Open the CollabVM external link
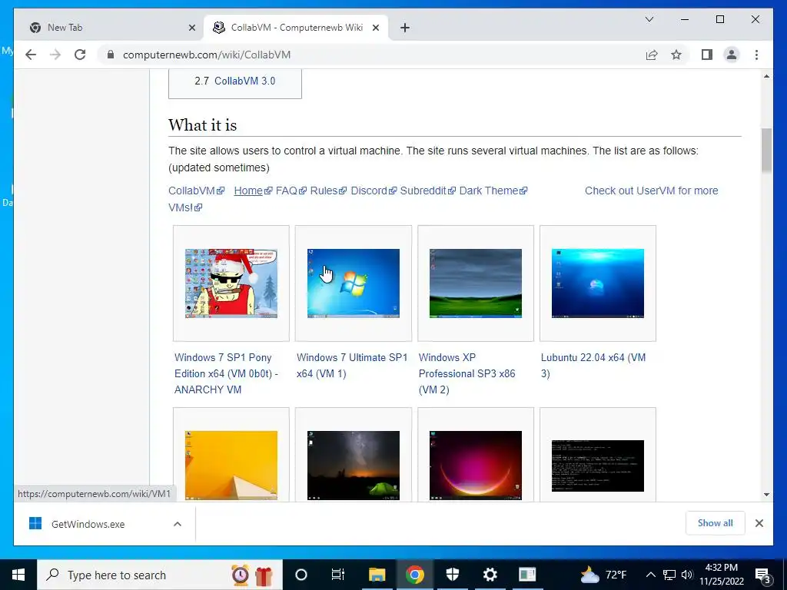The height and width of the screenshot is (590, 787). 196,191
